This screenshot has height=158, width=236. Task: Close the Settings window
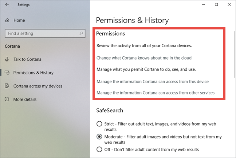tap(229, 4)
